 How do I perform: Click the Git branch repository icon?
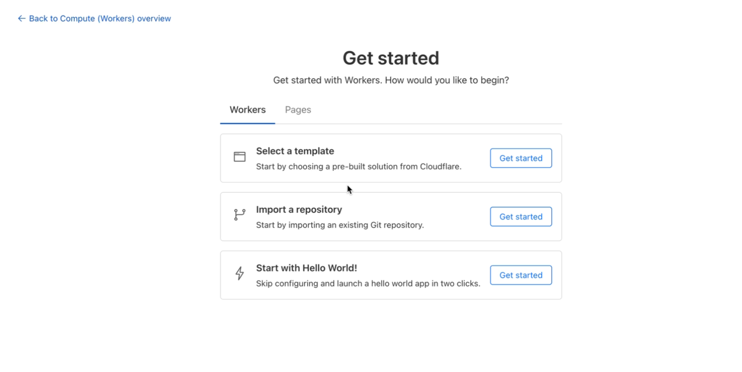(239, 215)
